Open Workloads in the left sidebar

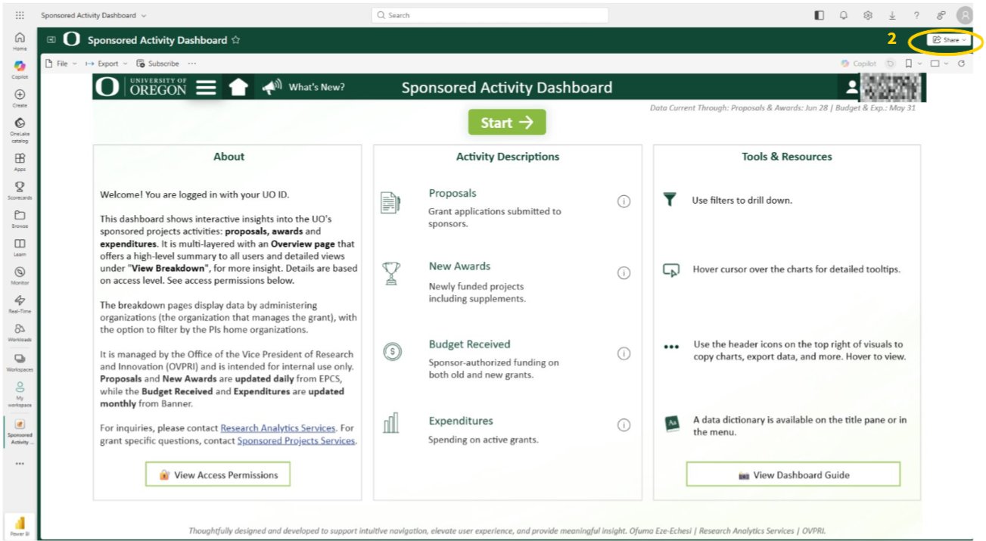click(20, 332)
